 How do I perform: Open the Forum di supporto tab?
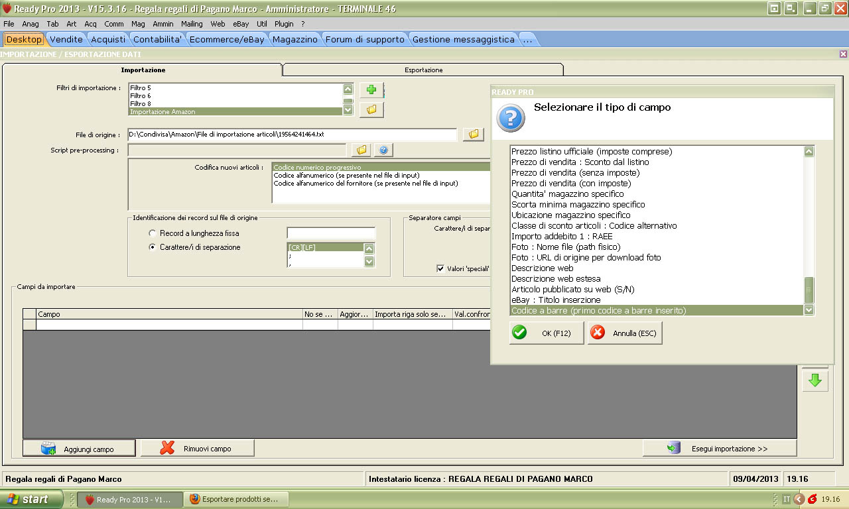coord(365,39)
